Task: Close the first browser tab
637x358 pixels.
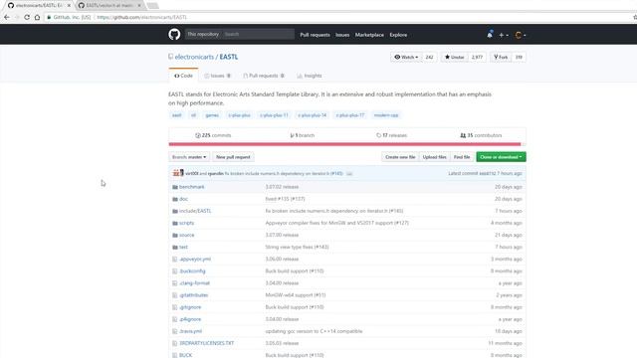Action: [69, 6]
